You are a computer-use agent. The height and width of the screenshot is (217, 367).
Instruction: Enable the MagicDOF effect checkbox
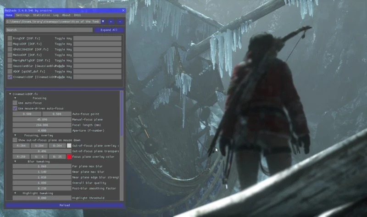pyautogui.click(x=10, y=44)
